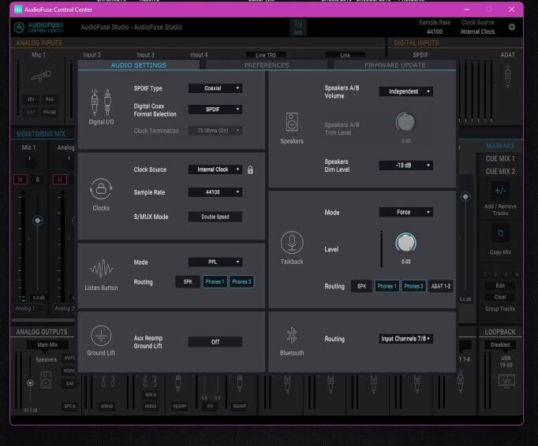This screenshot has width=538, height=446.
Task: Open Bluetooth Routing dropdown
Action: point(406,339)
